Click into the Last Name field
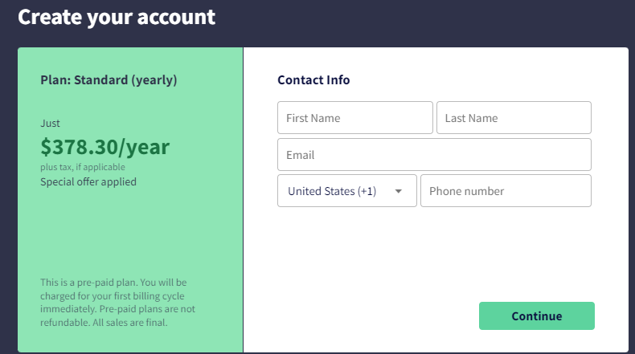The height and width of the screenshot is (354, 635). [514, 118]
